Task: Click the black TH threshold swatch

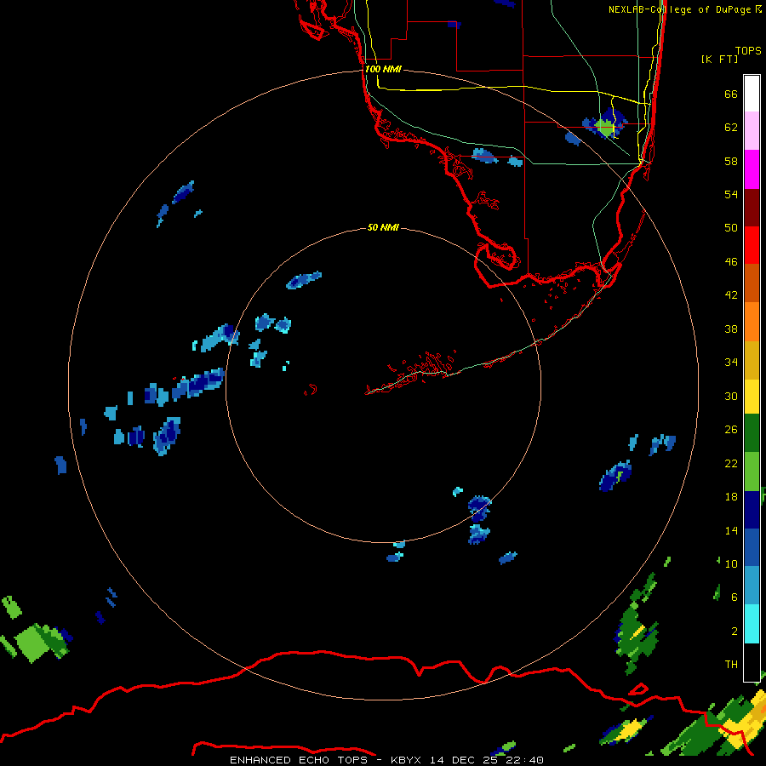Action: (x=752, y=662)
